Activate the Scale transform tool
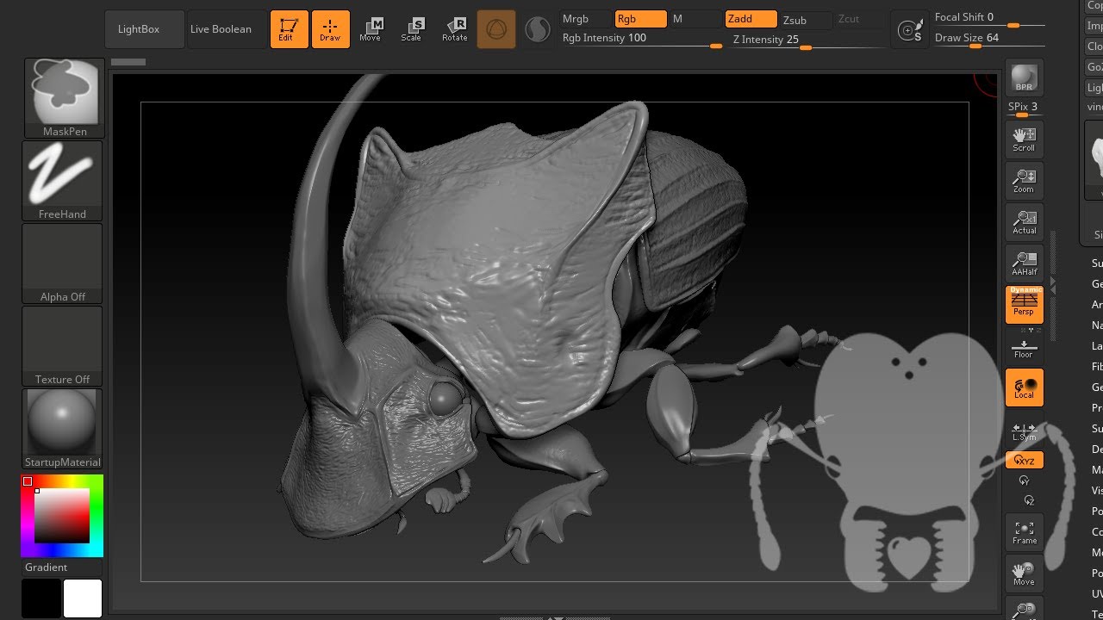Image resolution: width=1103 pixels, height=620 pixels. tap(412, 29)
